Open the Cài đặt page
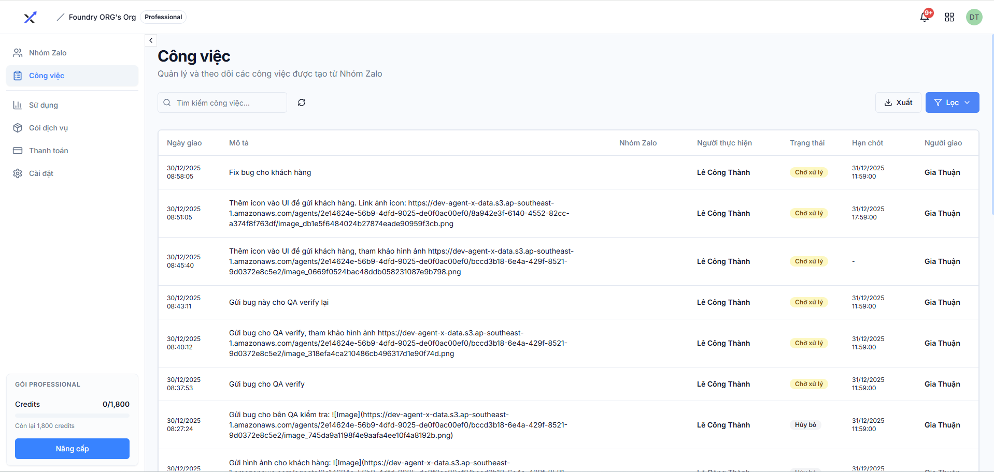This screenshot has width=994, height=472. [72, 173]
